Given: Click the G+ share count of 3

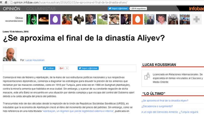Looking at the screenshot, I should coord(67,68).
